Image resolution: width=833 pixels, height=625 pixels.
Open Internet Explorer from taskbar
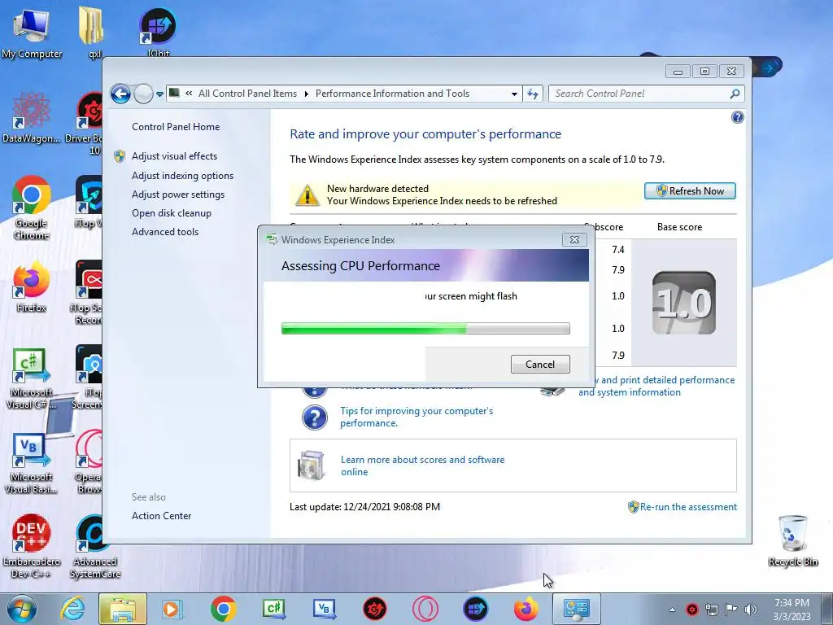72,609
